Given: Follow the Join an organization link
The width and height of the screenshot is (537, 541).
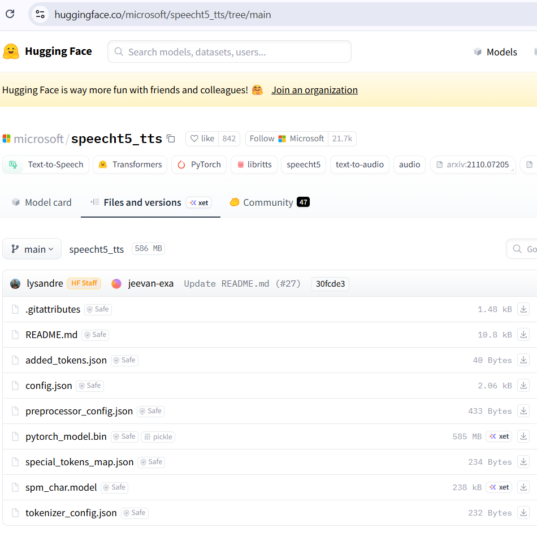Looking at the screenshot, I should pyautogui.click(x=314, y=90).
